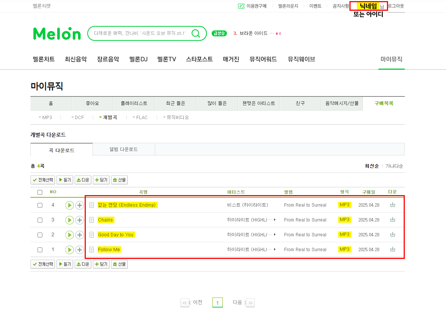Viewport: 446px width, 309px height.
Task: Open lyrics document icon for Follow Me
Action: (91, 250)
